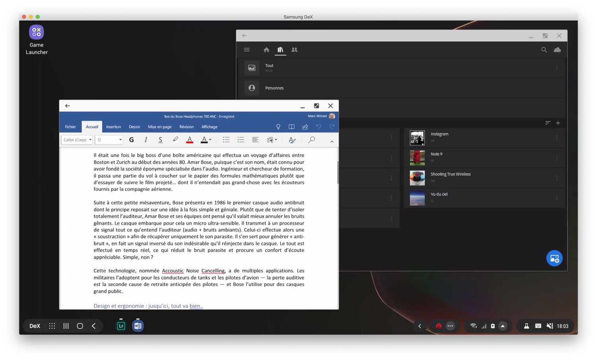Image resolution: width=597 pixels, height=360 pixels.
Task: Open options for Shooting True Wireless album
Action: coord(557,178)
